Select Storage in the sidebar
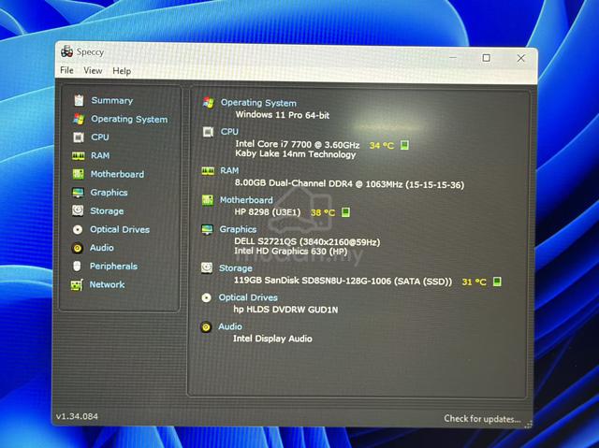The height and width of the screenshot is (448, 599). click(107, 211)
